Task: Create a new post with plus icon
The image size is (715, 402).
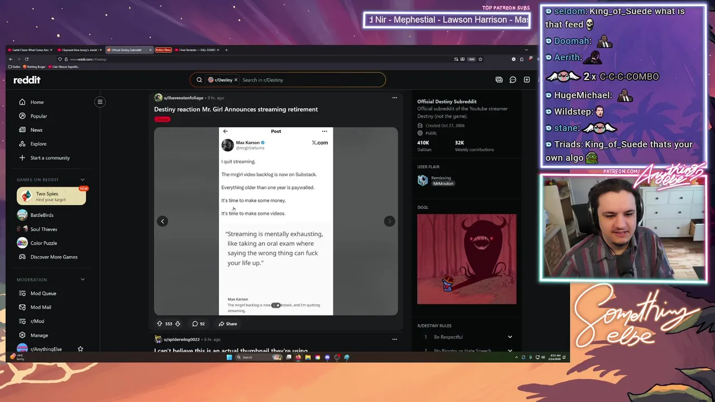Action: (x=527, y=80)
